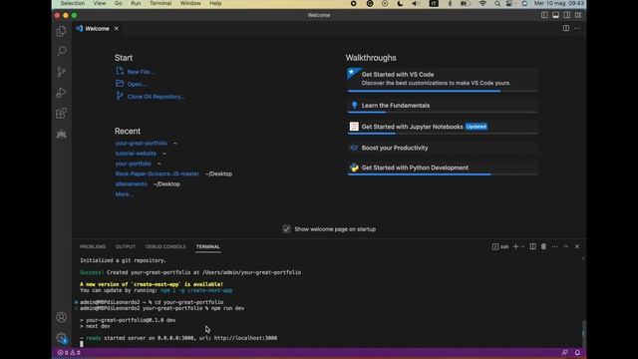The image size is (638, 359).
Task: Open recent project tutorial-website
Action: (136, 154)
